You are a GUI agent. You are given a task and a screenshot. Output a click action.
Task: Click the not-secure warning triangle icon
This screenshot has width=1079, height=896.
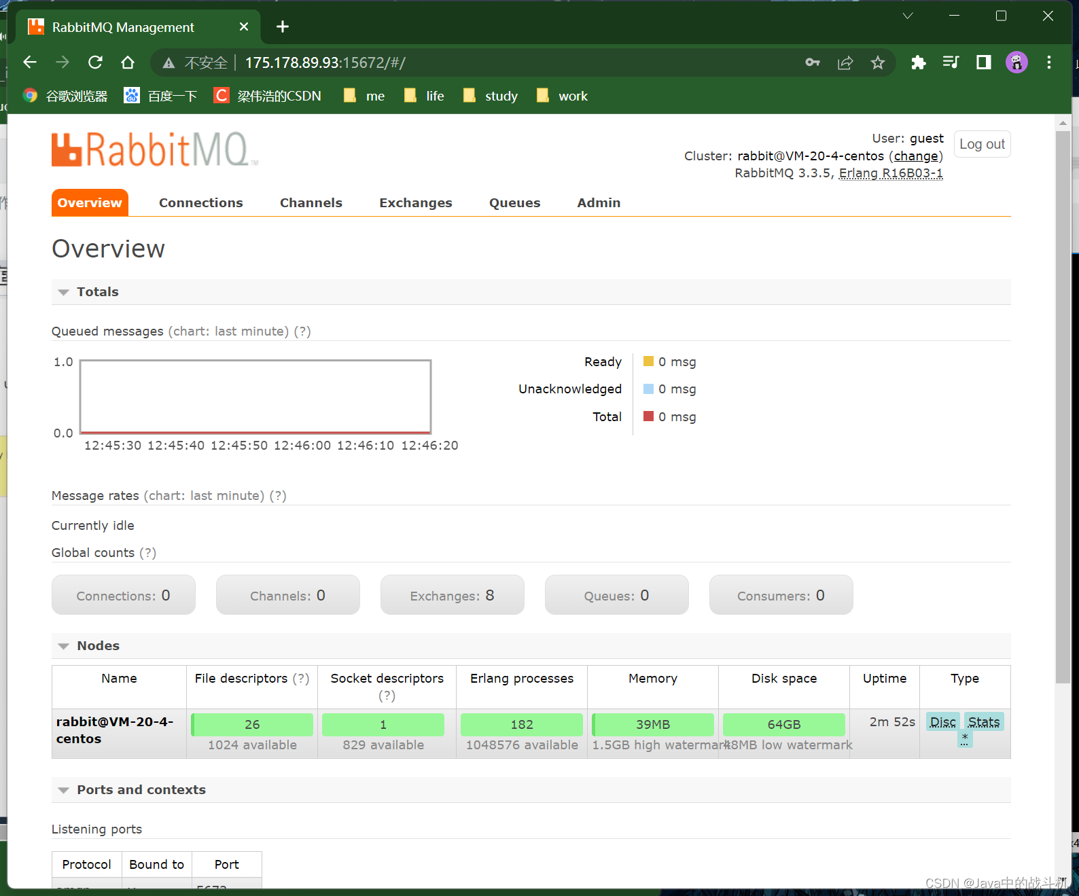pyautogui.click(x=169, y=63)
